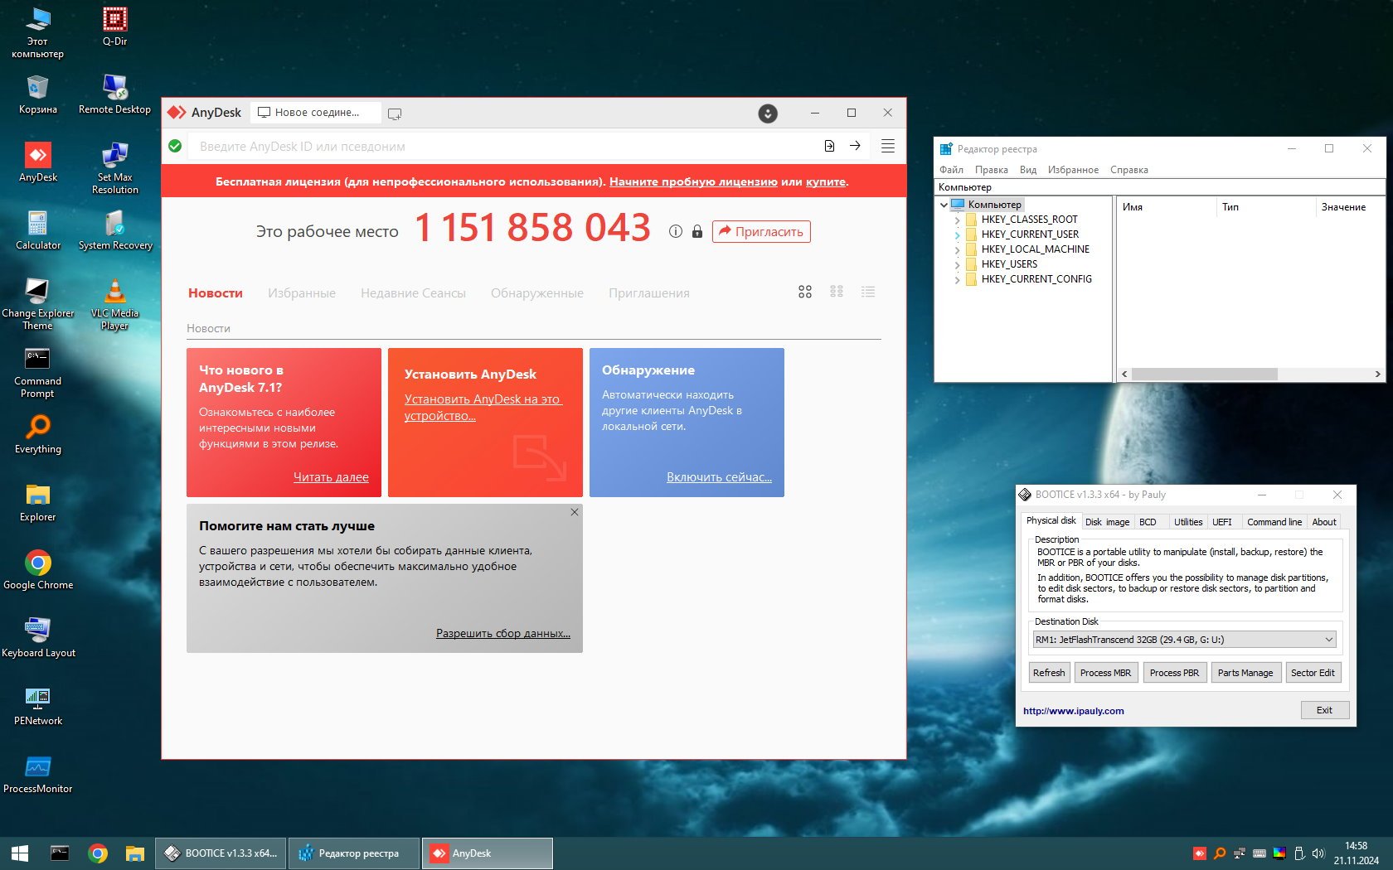
Task: Expand the HKEY_LOCAL_MACHINE registry key
Action: [x=957, y=250]
